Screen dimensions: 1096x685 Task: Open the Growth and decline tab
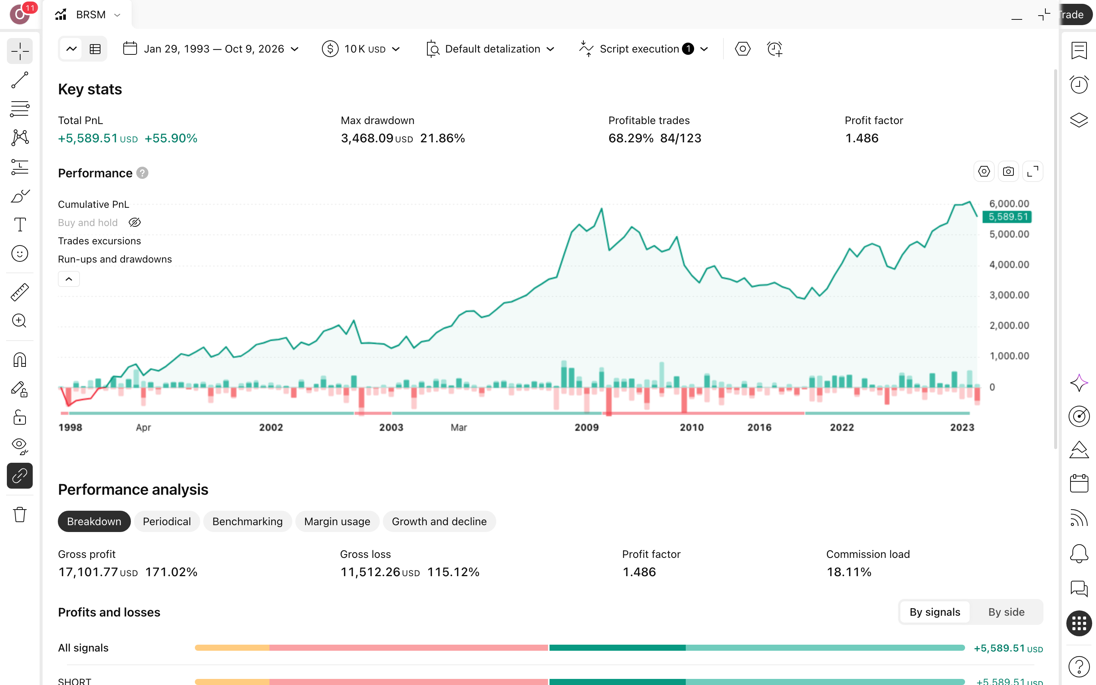point(439,521)
